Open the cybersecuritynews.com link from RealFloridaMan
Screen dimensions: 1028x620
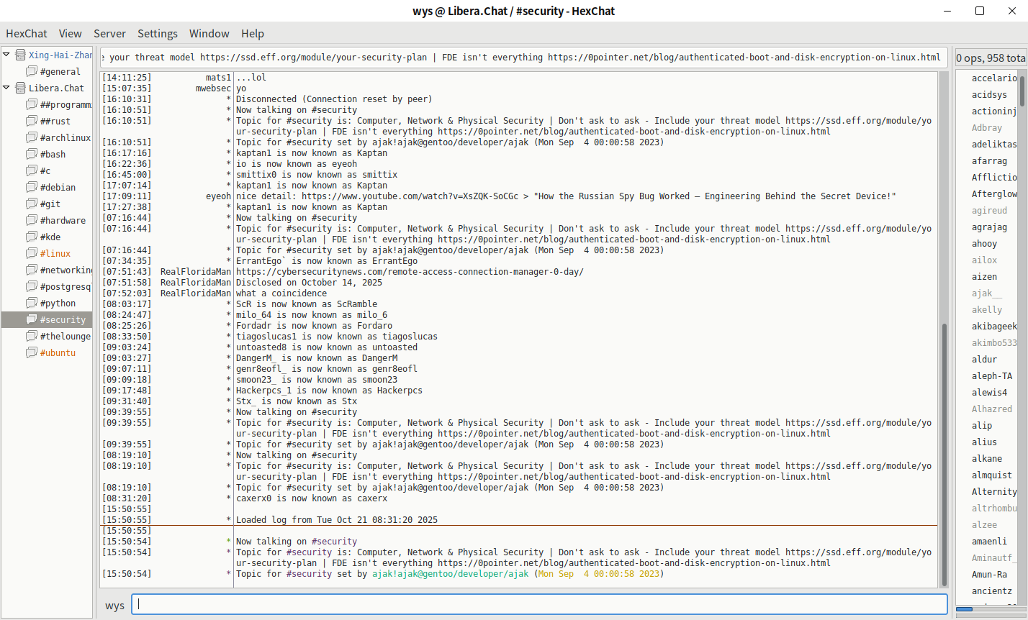coord(410,272)
